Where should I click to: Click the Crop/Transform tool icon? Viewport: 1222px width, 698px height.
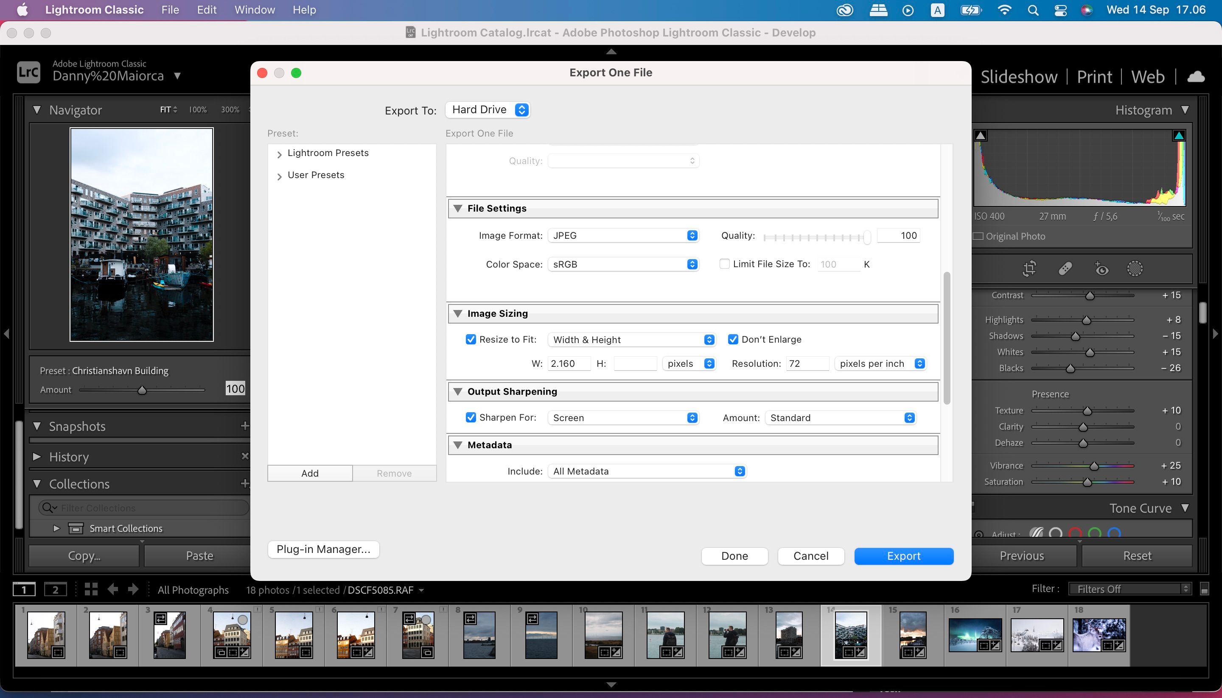point(1030,268)
